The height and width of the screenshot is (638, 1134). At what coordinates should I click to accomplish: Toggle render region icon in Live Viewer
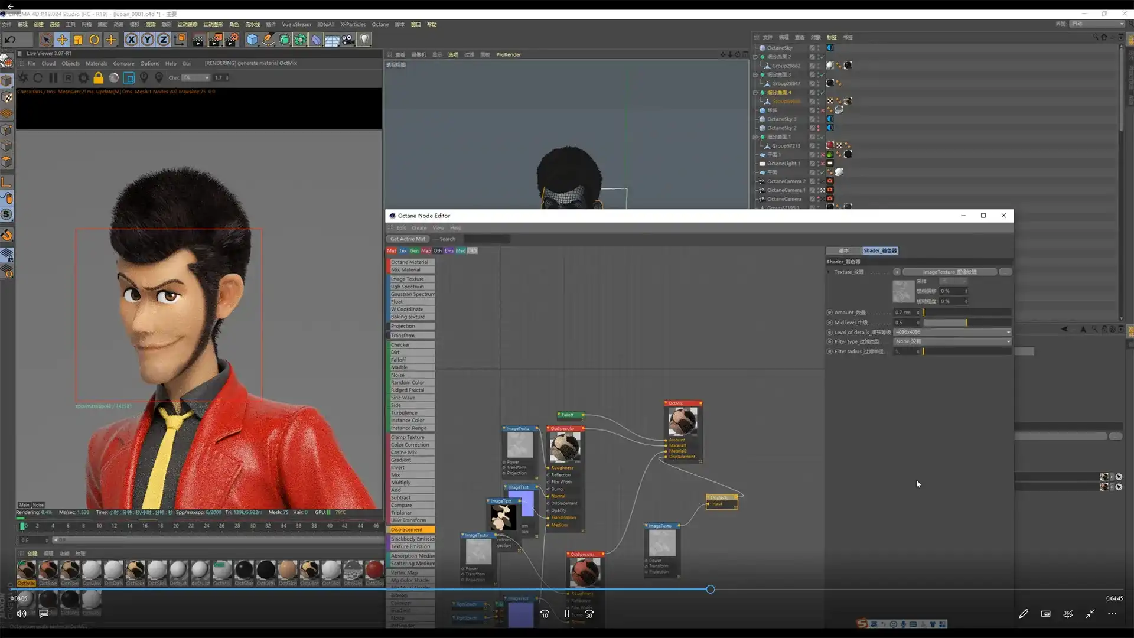click(129, 77)
